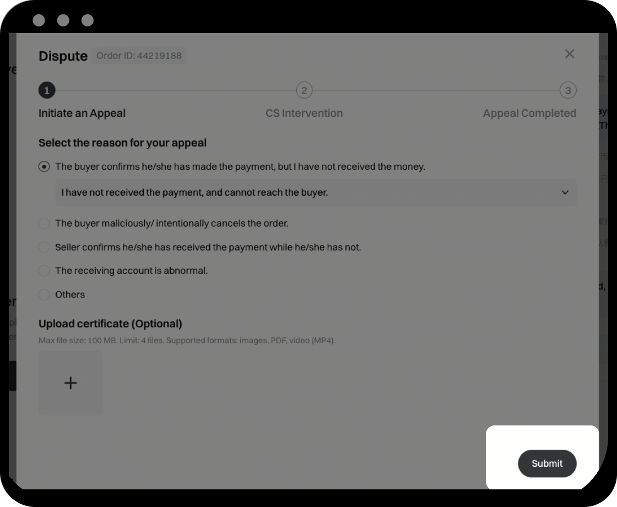Click step 1 circle in progress tracker

(x=47, y=90)
